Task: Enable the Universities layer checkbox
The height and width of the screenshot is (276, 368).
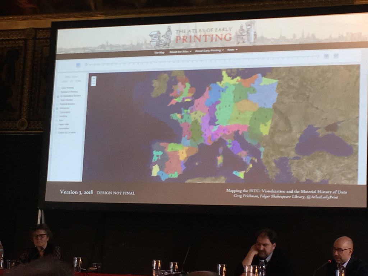Action: 56,129
